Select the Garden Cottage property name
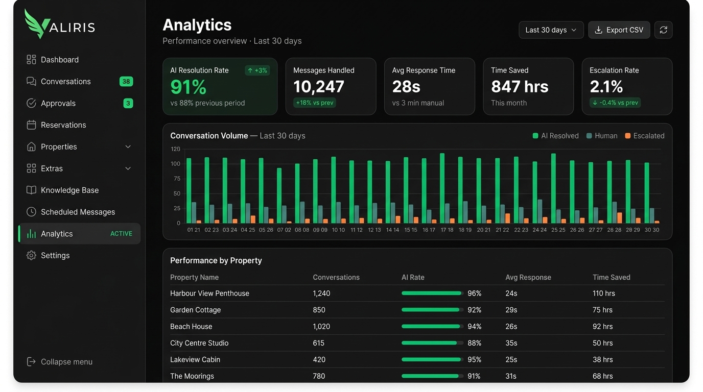This screenshot has height=392, width=703. tap(196, 310)
